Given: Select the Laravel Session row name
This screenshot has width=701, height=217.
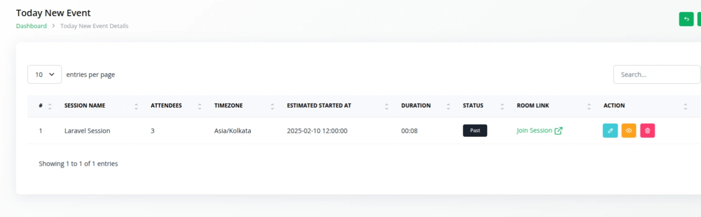Looking at the screenshot, I should point(87,131).
